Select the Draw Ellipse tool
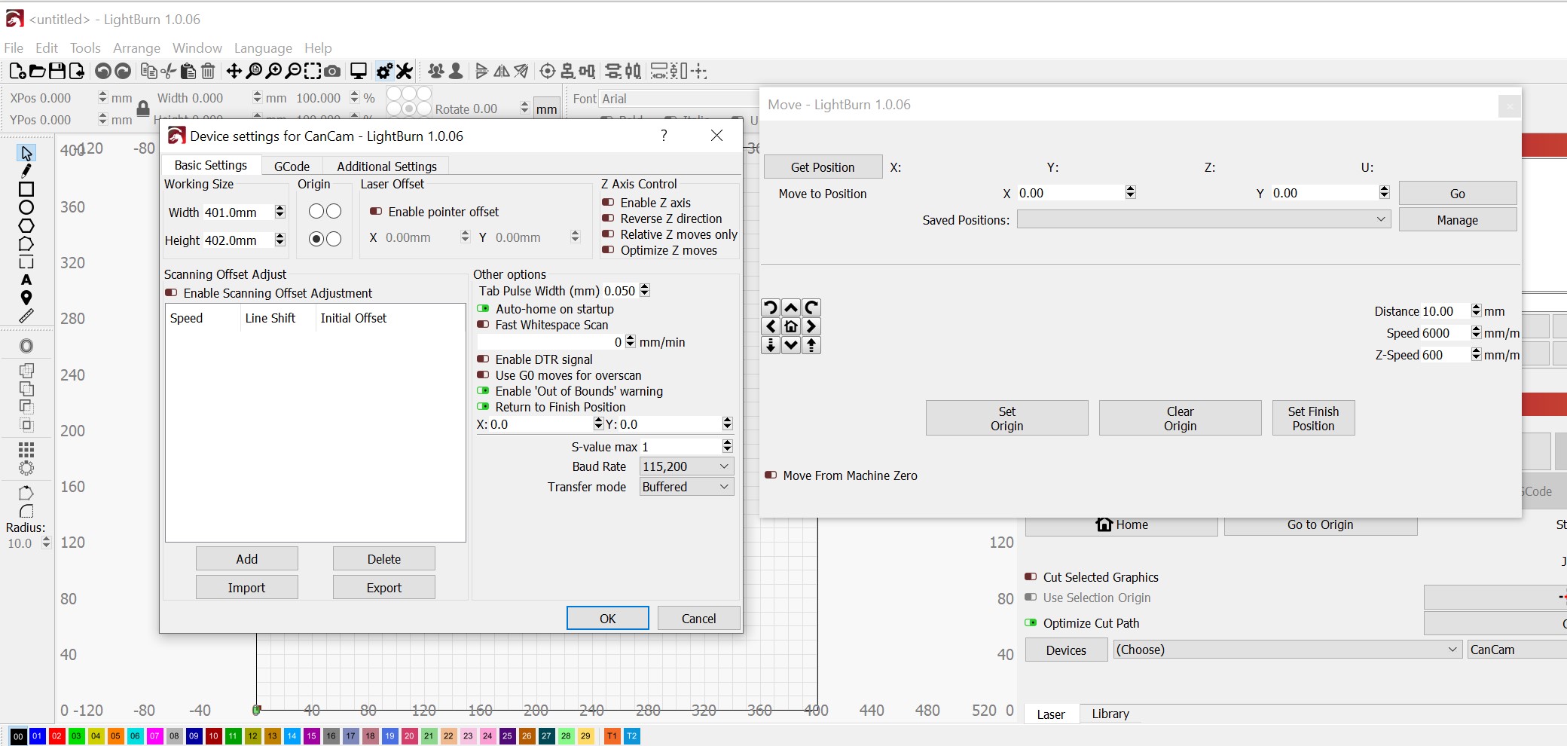This screenshot has height=746, width=1567. [x=26, y=208]
